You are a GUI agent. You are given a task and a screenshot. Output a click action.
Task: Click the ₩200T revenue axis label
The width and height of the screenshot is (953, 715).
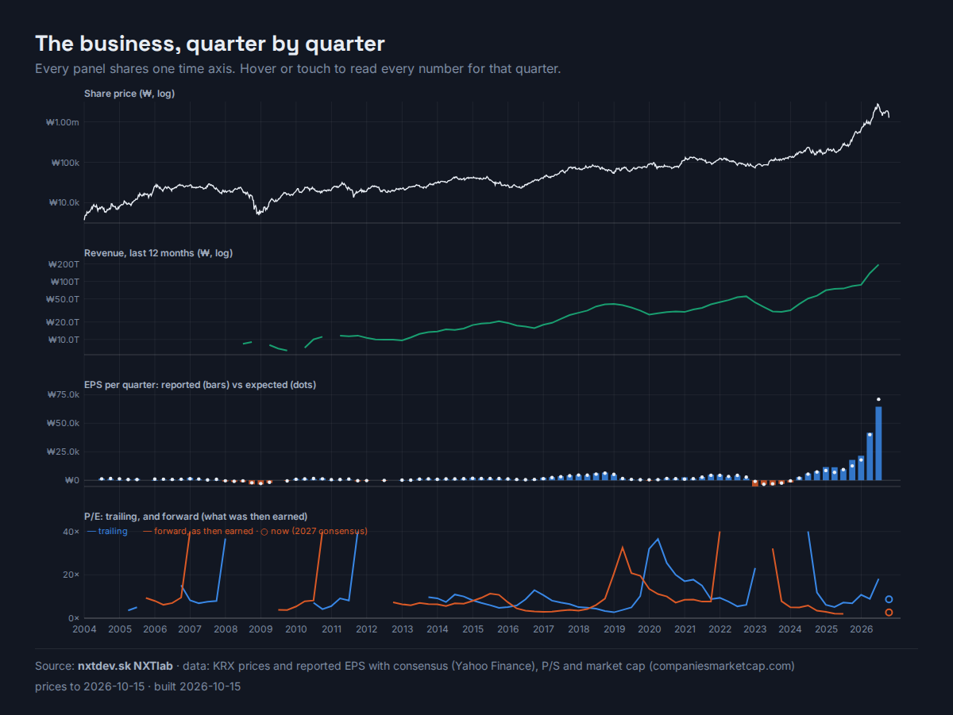click(64, 264)
